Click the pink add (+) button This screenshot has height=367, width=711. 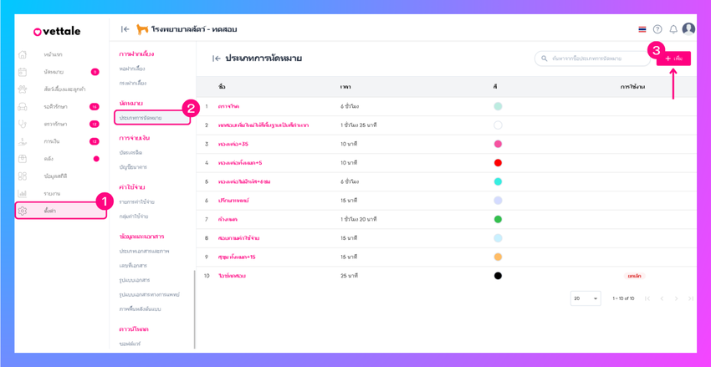(673, 59)
